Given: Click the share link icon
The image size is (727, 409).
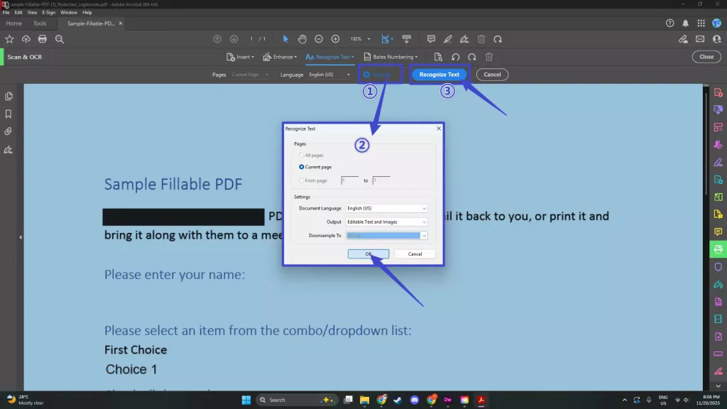Looking at the screenshot, I should 684,39.
